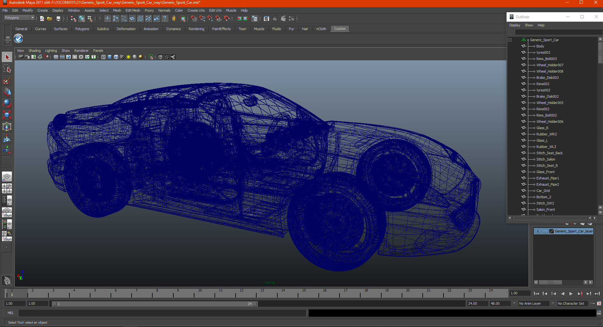
Task: Open the shelf options arrow menu
Action: pos(8,42)
